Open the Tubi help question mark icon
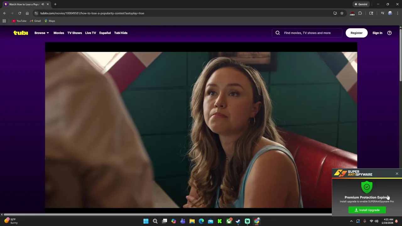 [389, 33]
